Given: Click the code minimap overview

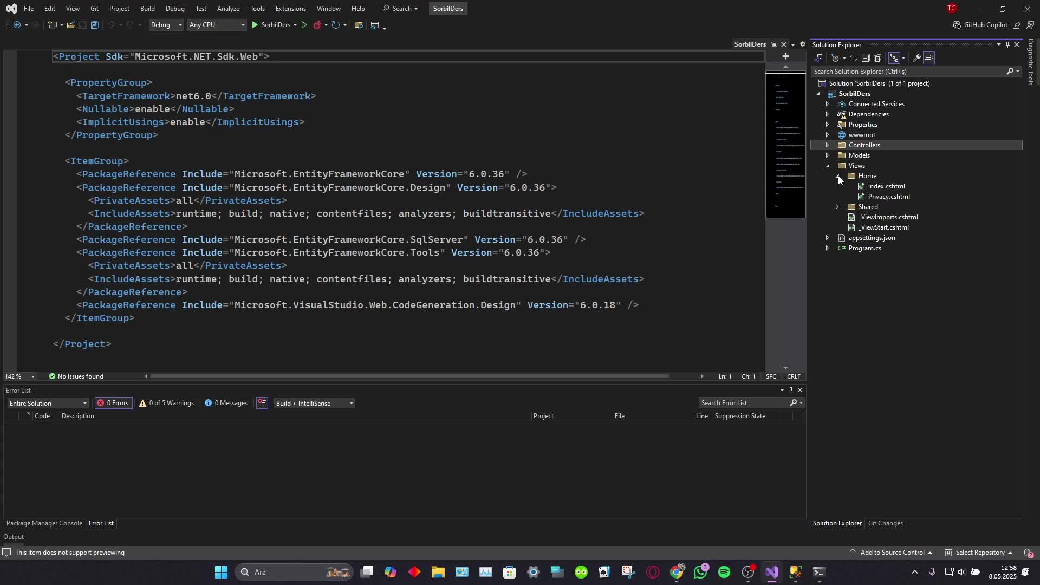Looking at the screenshot, I should click(785, 145).
